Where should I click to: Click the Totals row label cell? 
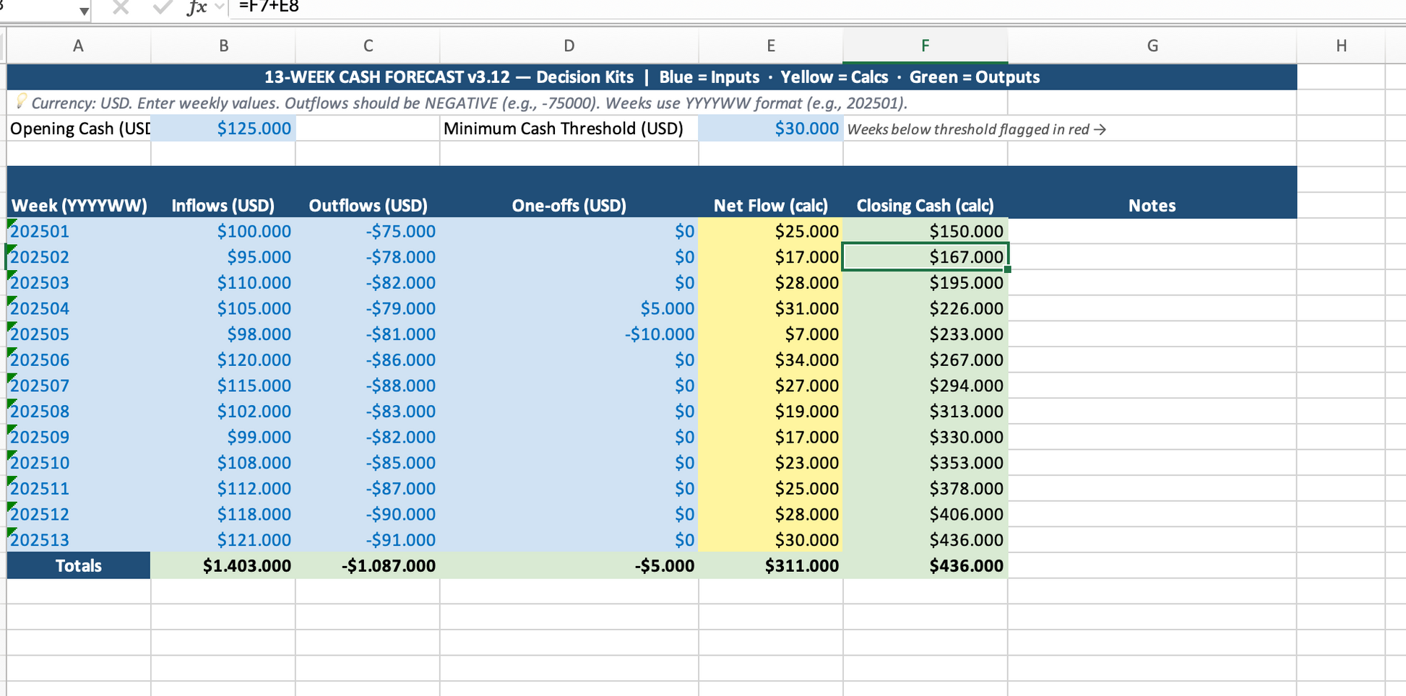tap(79, 565)
